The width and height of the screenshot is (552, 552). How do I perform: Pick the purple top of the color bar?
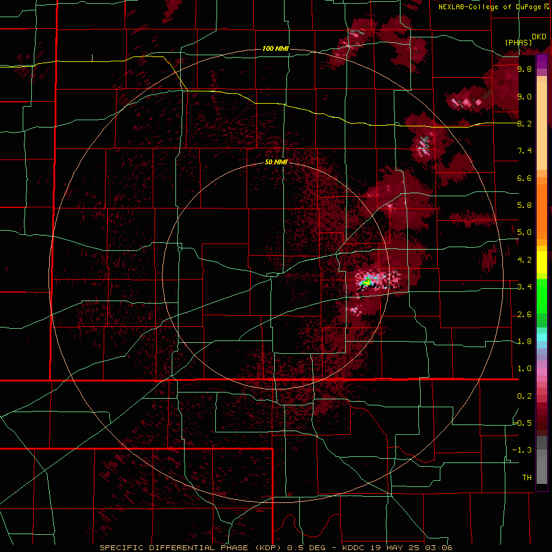click(x=542, y=61)
